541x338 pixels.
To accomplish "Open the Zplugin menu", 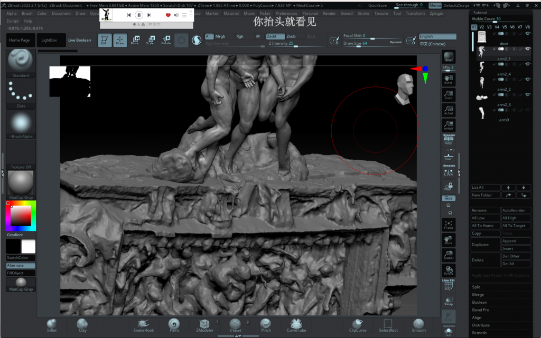I will click(x=436, y=13).
